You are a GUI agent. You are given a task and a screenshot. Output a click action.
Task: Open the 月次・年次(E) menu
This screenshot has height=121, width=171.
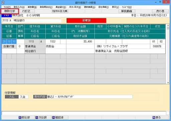(75, 7)
